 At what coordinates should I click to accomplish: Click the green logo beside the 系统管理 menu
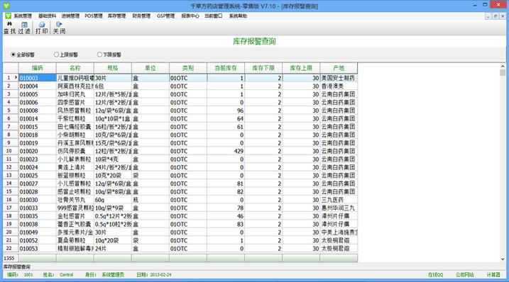[8, 16]
